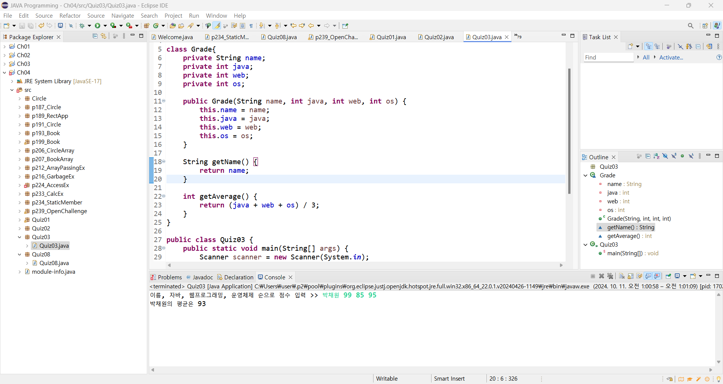Screen dimensions: 723x384
Task: Click Pin Editor icon in toolbar
Action: pos(345,26)
